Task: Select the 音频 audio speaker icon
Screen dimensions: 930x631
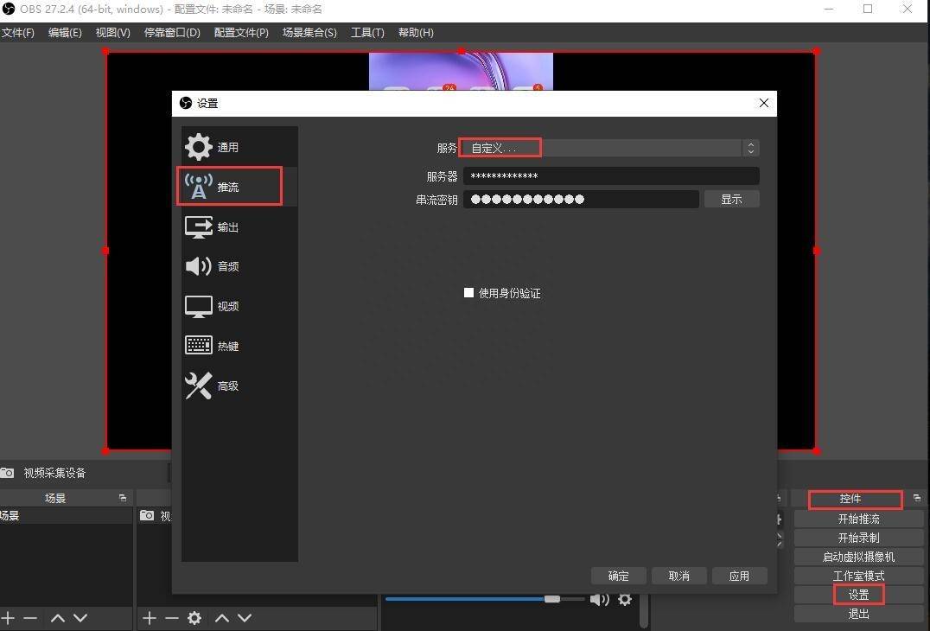Action: point(198,266)
